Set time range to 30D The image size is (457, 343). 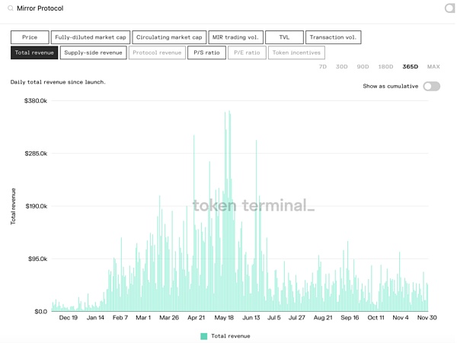click(341, 67)
